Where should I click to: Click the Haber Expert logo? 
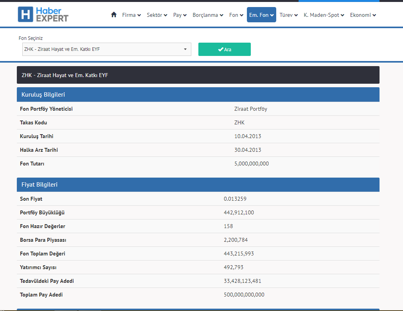click(x=43, y=14)
